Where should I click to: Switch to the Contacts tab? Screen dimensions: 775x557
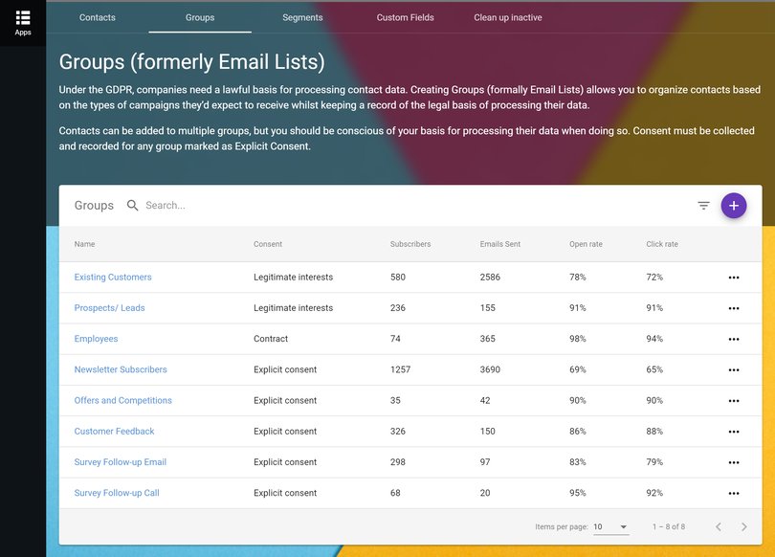click(x=98, y=17)
